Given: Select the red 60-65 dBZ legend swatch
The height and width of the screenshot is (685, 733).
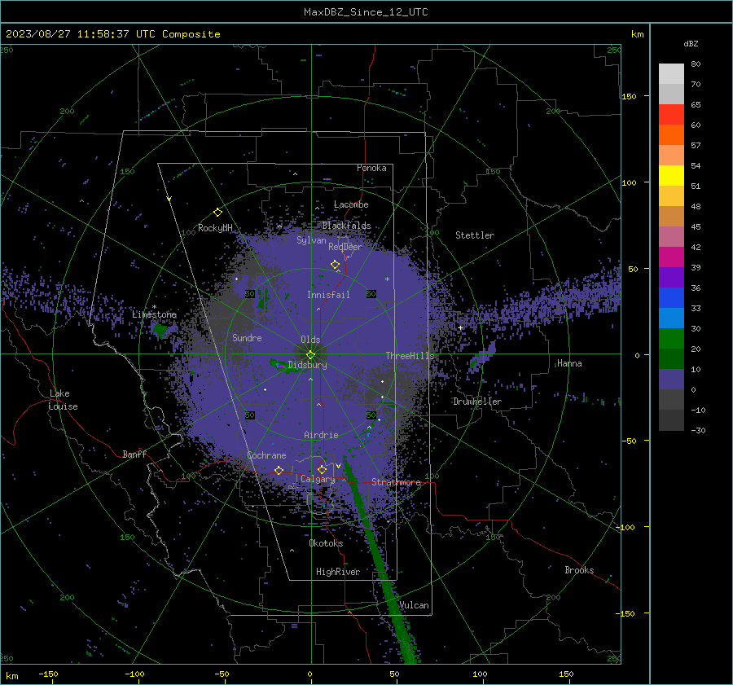Looking at the screenshot, I should click(671, 115).
